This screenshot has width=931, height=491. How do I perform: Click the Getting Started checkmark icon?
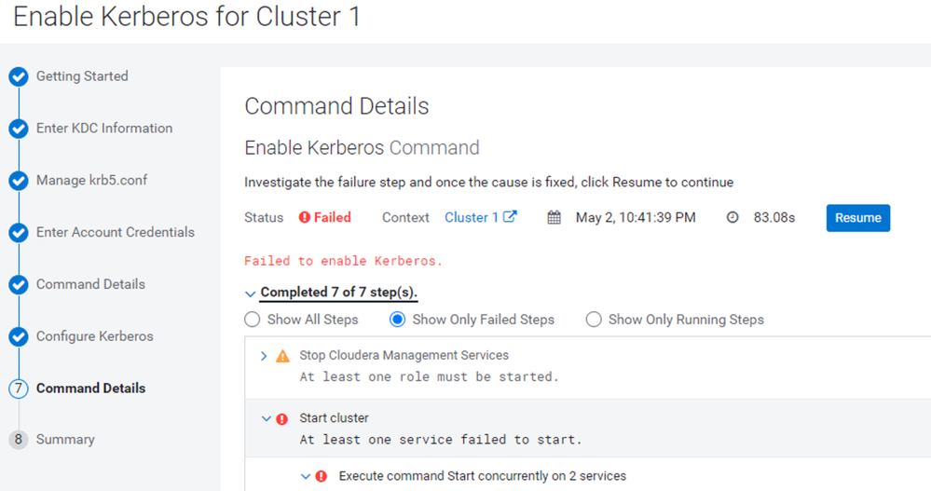pos(19,76)
